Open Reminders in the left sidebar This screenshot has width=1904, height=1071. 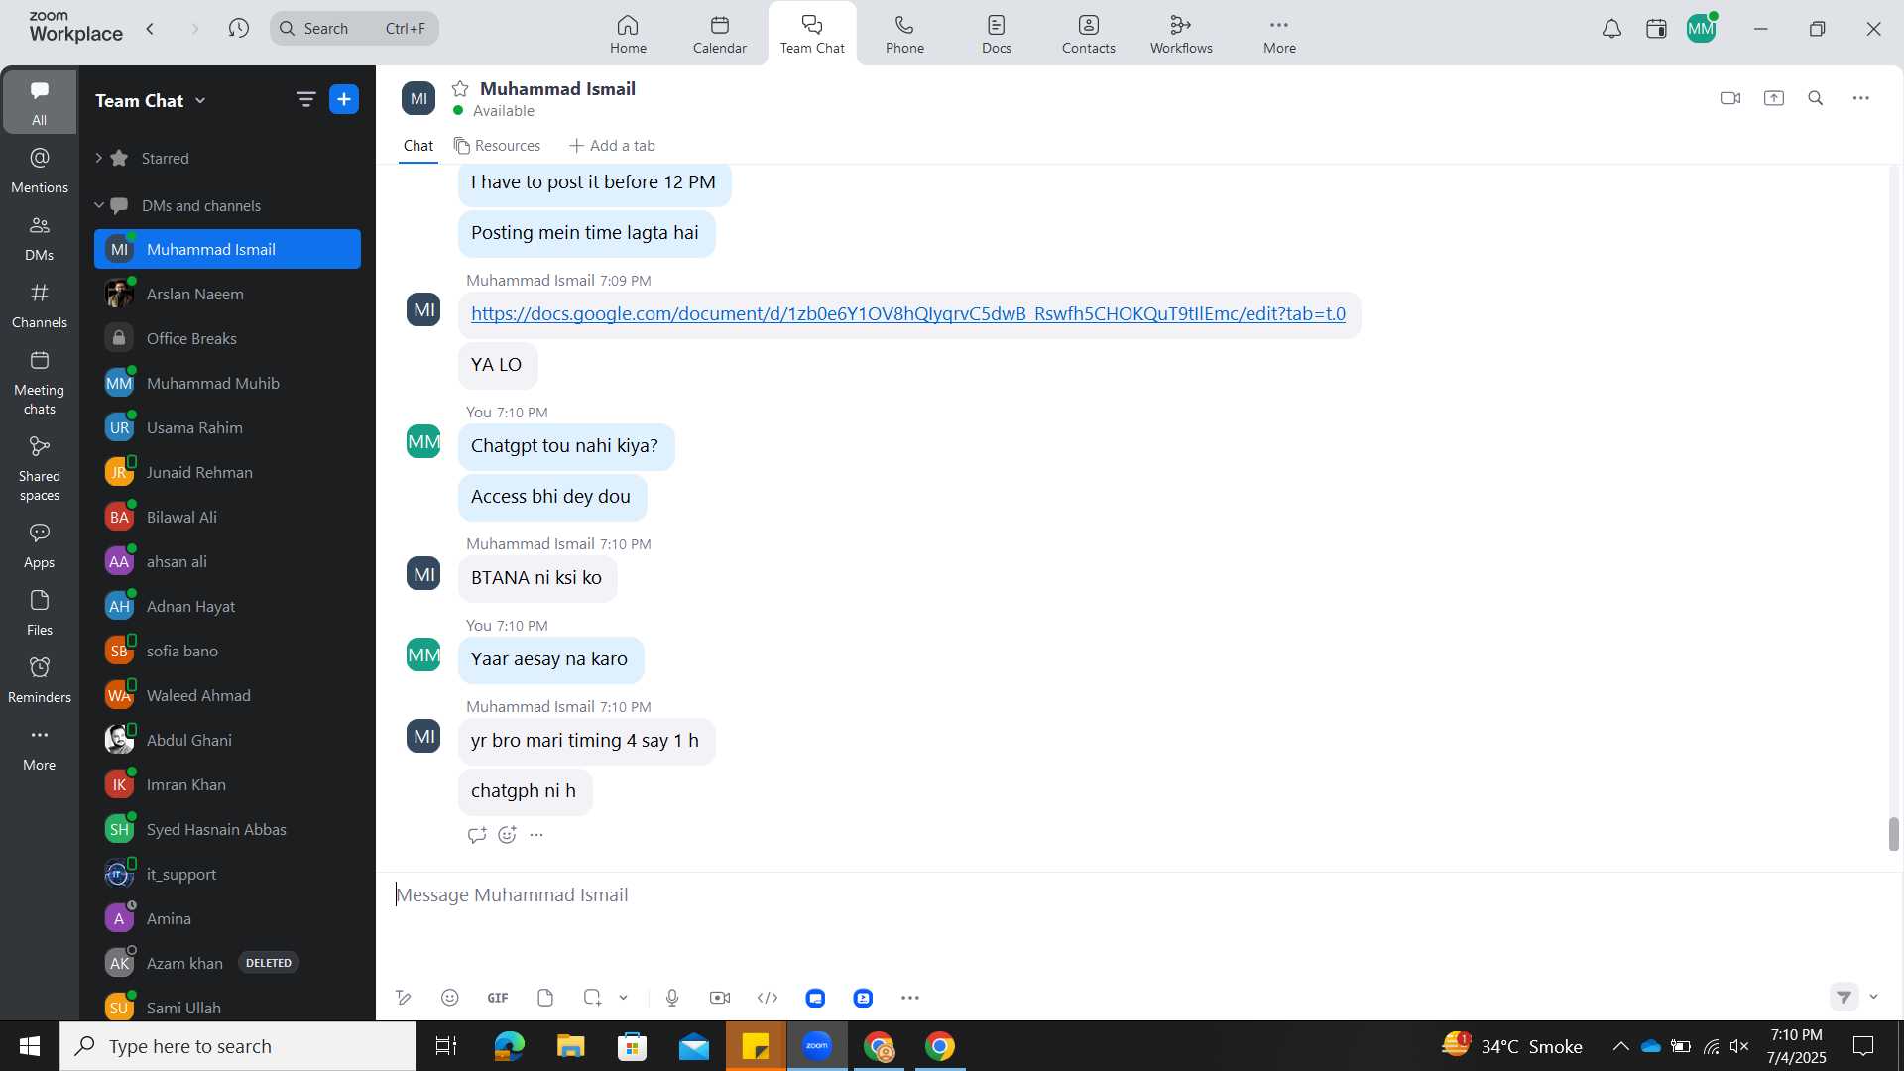40,680
